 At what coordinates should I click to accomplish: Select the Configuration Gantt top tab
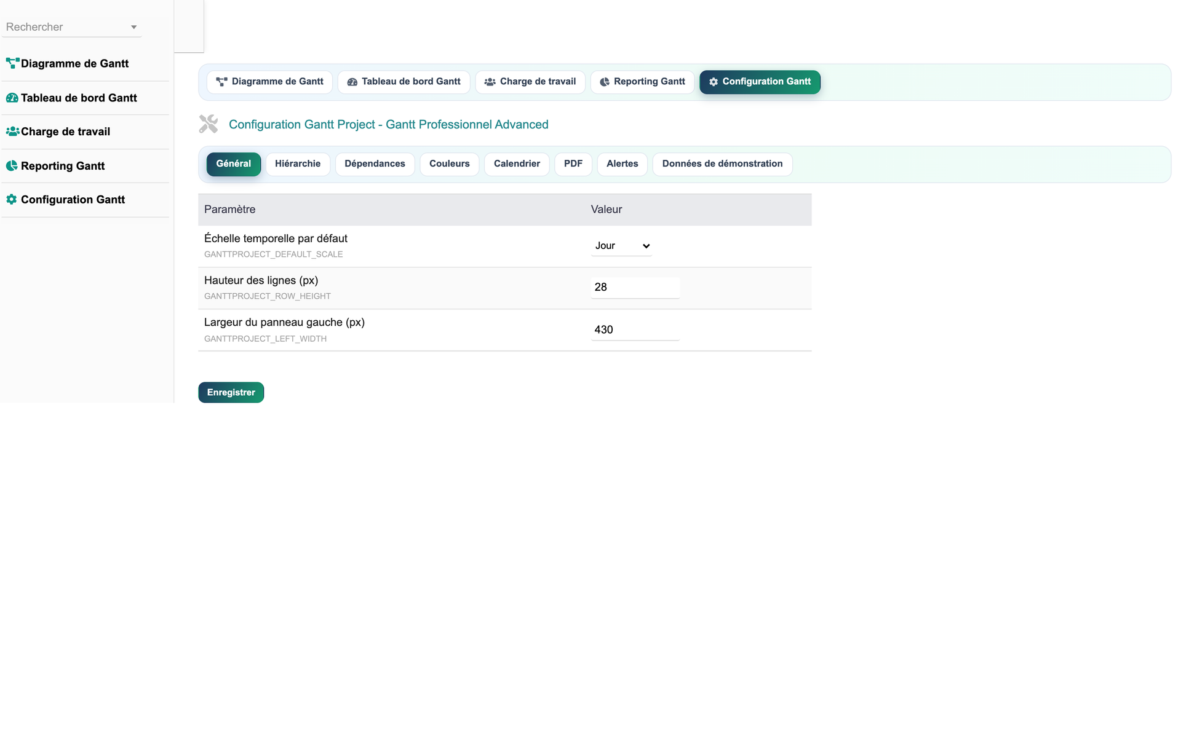click(x=760, y=82)
